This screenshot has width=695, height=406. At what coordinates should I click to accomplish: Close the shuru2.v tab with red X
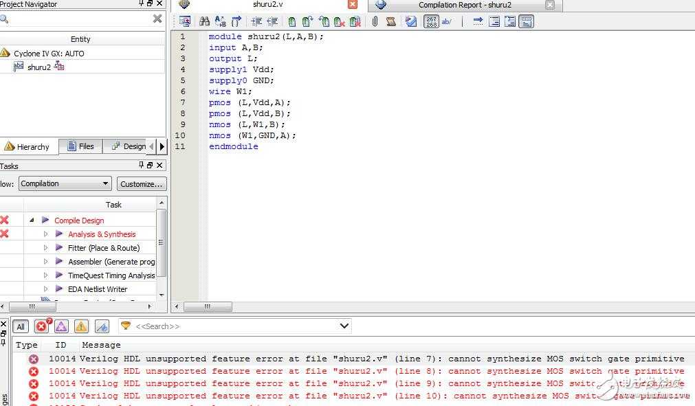point(353,4)
